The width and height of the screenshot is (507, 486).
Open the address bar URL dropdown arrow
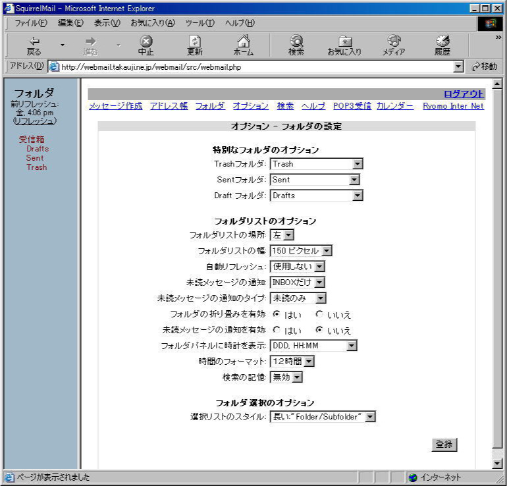click(458, 67)
